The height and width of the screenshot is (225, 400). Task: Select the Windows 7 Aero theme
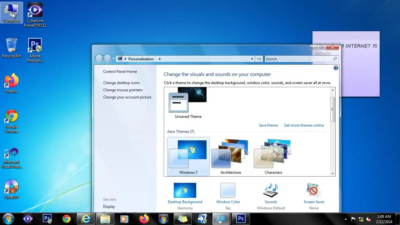[x=188, y=157]
